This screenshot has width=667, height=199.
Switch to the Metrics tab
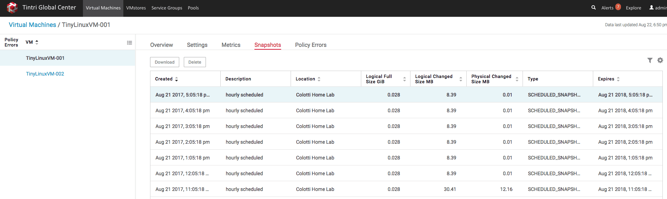pyautogui.click(x=231, y=45)
